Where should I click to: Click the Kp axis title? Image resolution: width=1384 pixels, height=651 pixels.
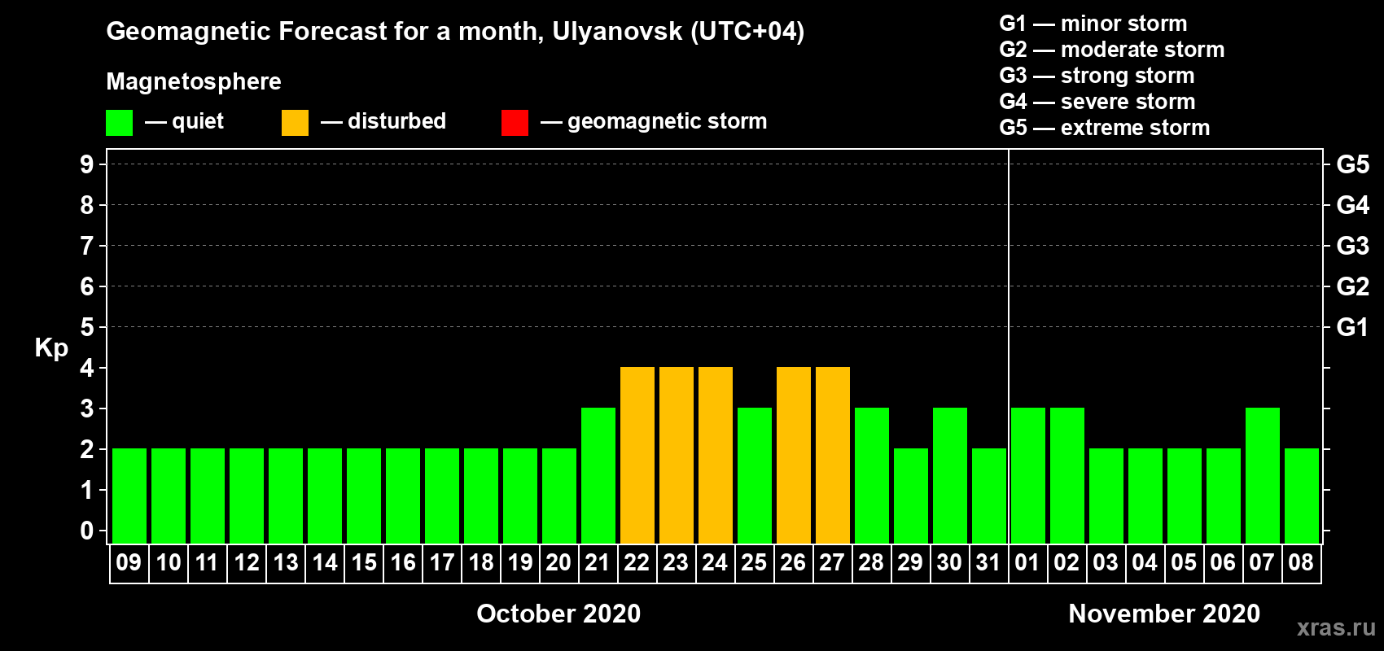point(51,348)
